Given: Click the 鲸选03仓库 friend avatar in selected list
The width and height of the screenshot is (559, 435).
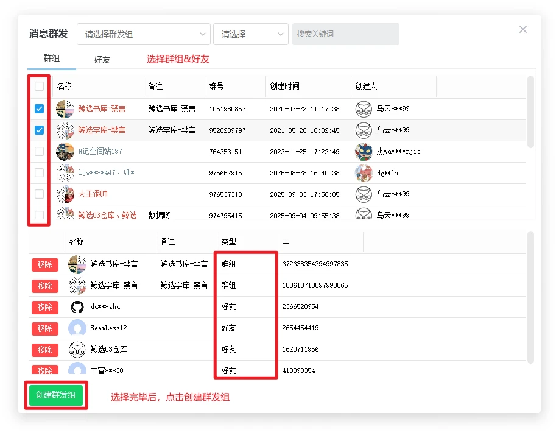Looking at the screenshot, I should click(x=77, y=350).
